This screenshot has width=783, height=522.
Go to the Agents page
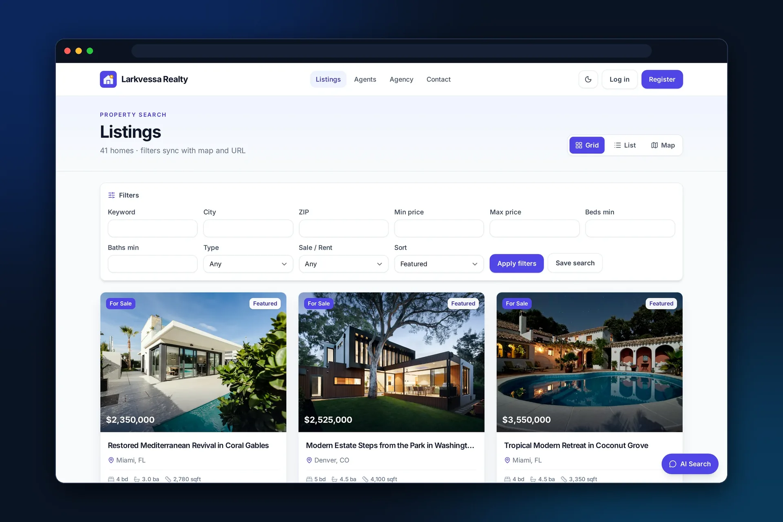pos(365,79)
